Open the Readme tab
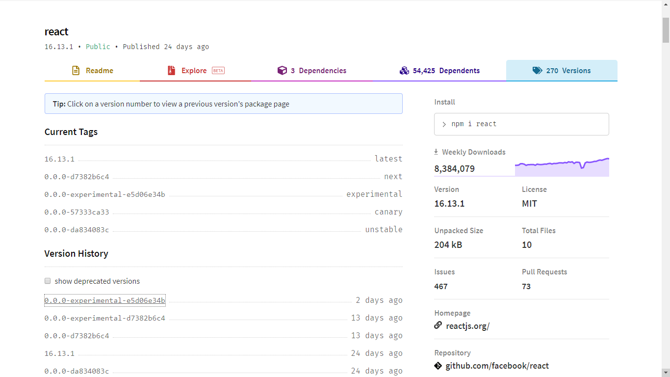Image resolution: width=670 pixels, height=377 pixels. click(92, 71)
